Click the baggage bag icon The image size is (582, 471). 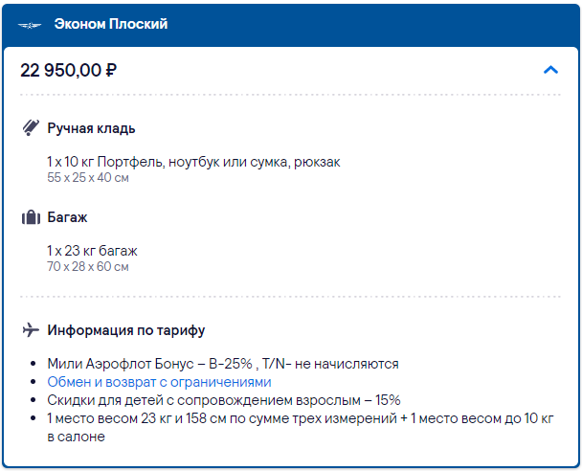(31, 217)
